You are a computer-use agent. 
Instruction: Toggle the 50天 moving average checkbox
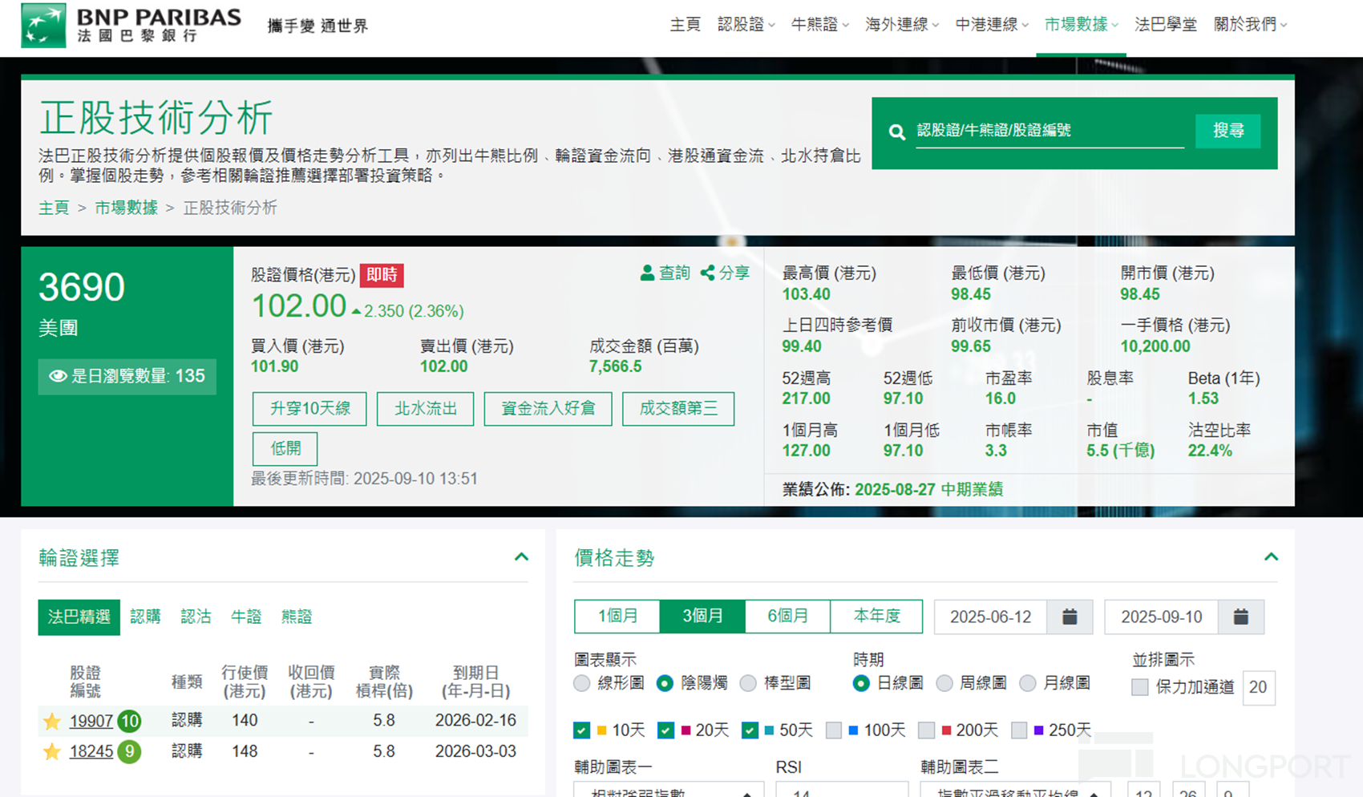pyautogui.click(x=750, y=730)
